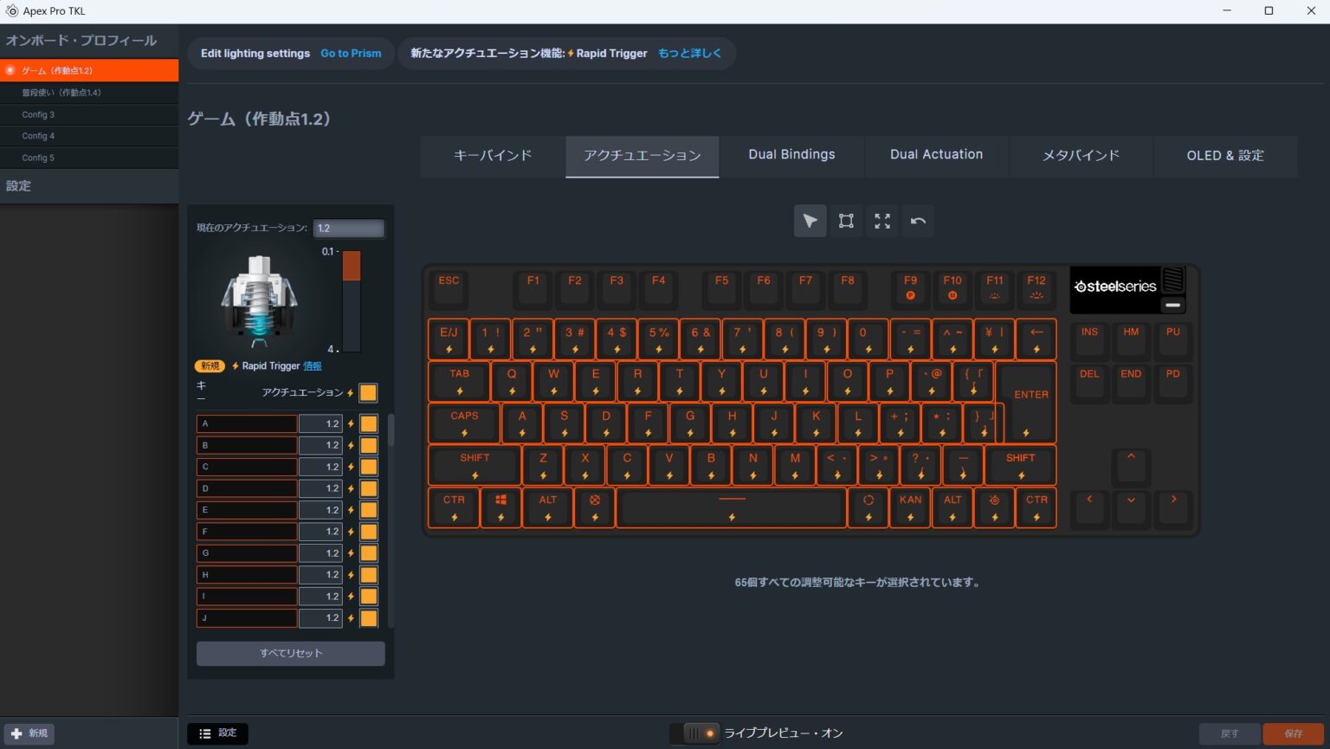Viewport: 1330px width, 749px height.
Task: Click the plus icon for new config
Action: click(x=16, y=733)
